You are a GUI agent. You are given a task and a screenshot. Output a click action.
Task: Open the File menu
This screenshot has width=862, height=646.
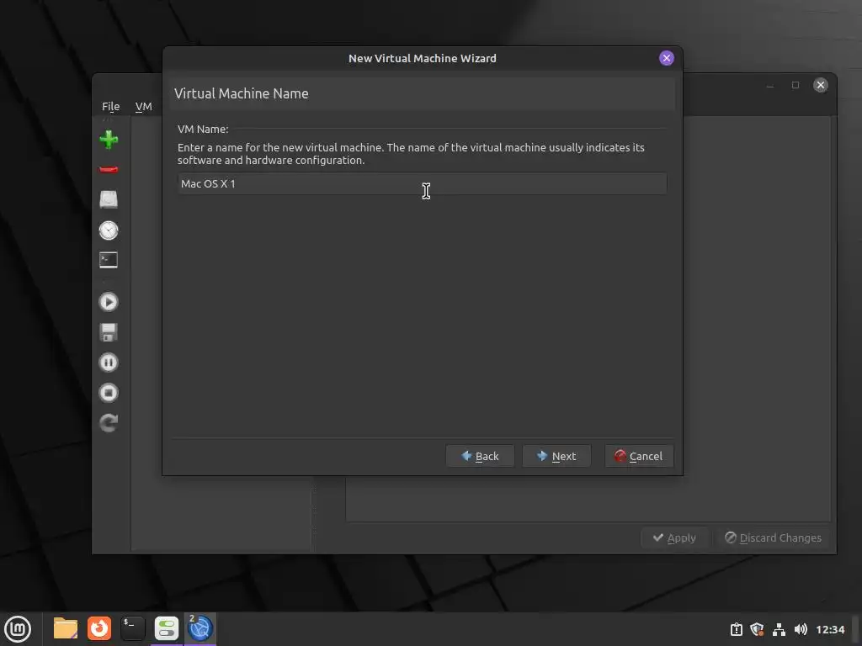[x=110, y=107]
